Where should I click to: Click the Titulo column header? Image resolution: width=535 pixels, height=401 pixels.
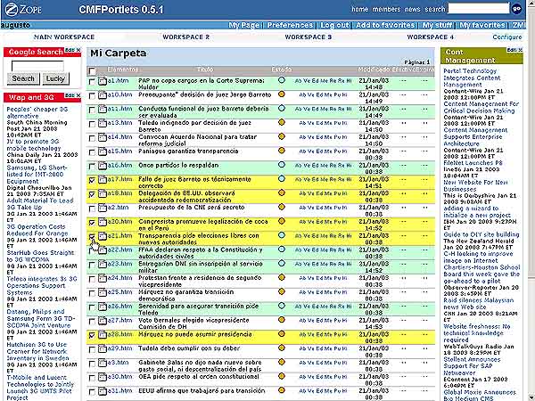pos(205,70)
